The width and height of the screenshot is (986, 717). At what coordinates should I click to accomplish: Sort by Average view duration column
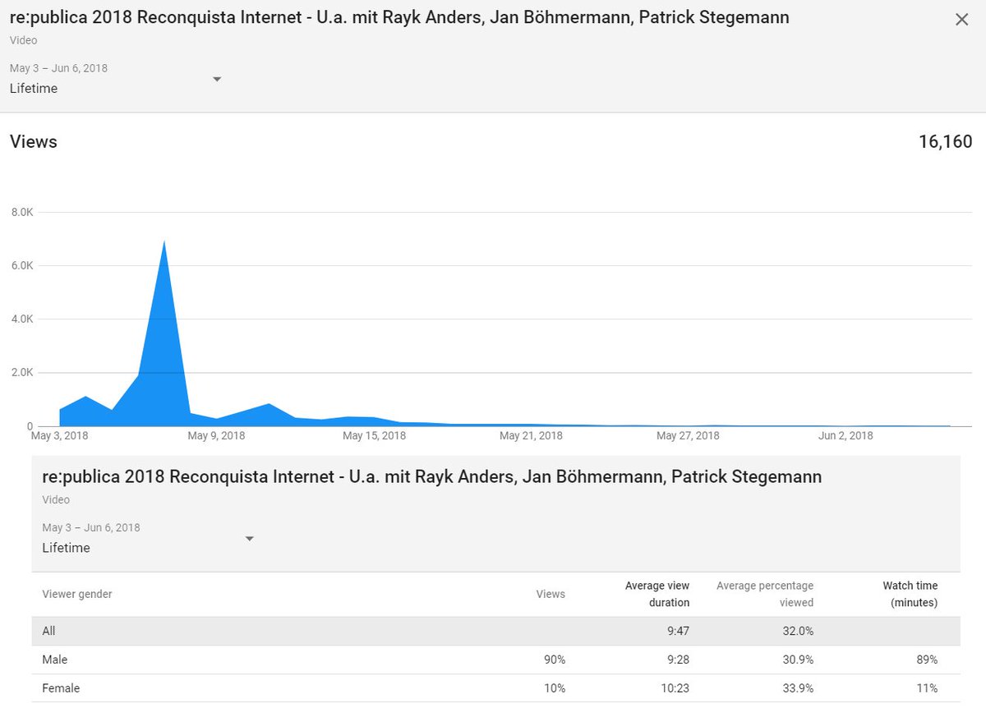click(x=657, y=594)
